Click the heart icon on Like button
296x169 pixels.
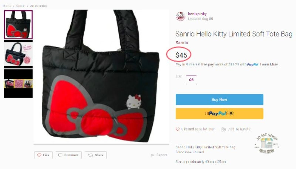tap(39, 155)
